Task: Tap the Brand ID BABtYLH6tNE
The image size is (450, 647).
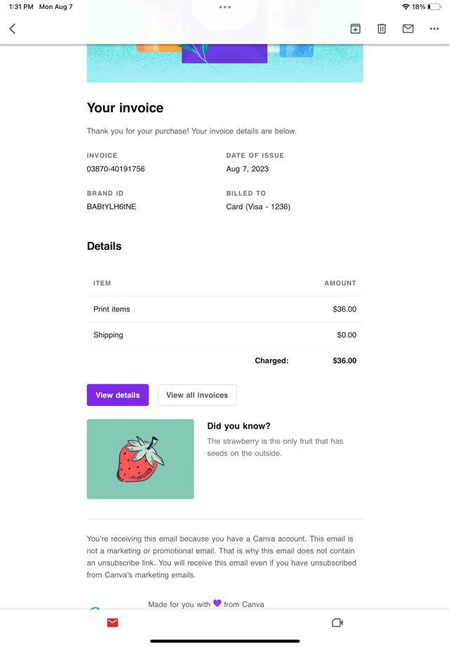Action: 111,207
